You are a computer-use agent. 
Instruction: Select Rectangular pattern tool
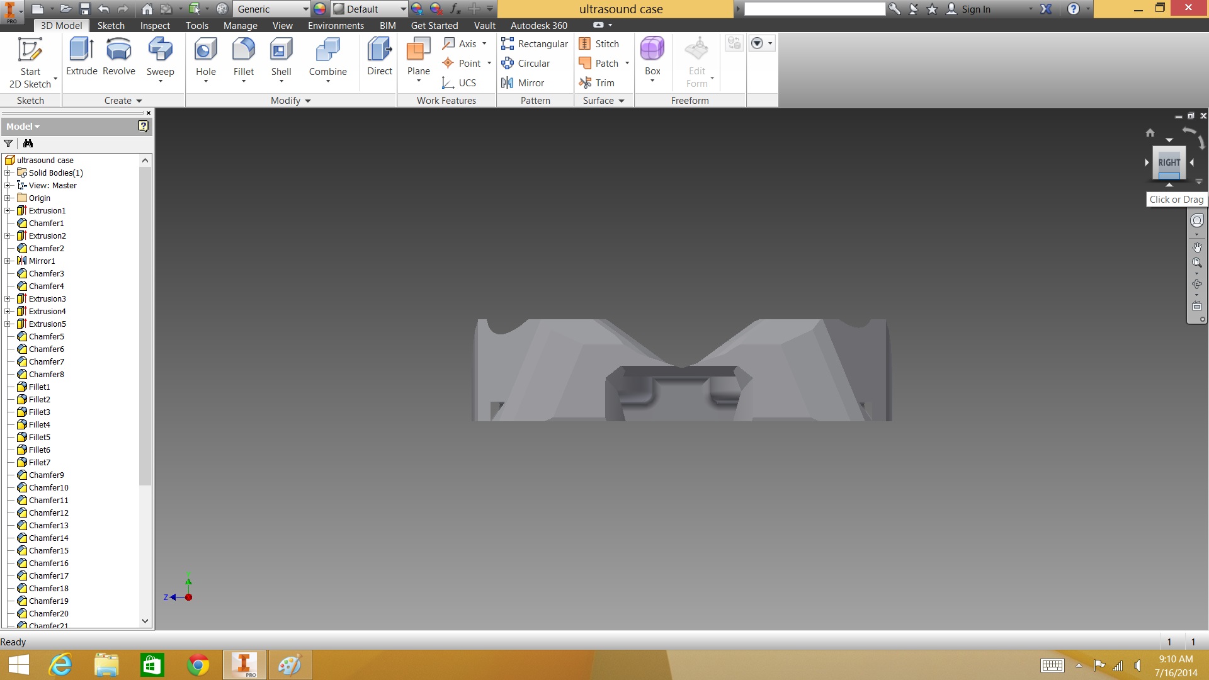[x=535, y=43]
